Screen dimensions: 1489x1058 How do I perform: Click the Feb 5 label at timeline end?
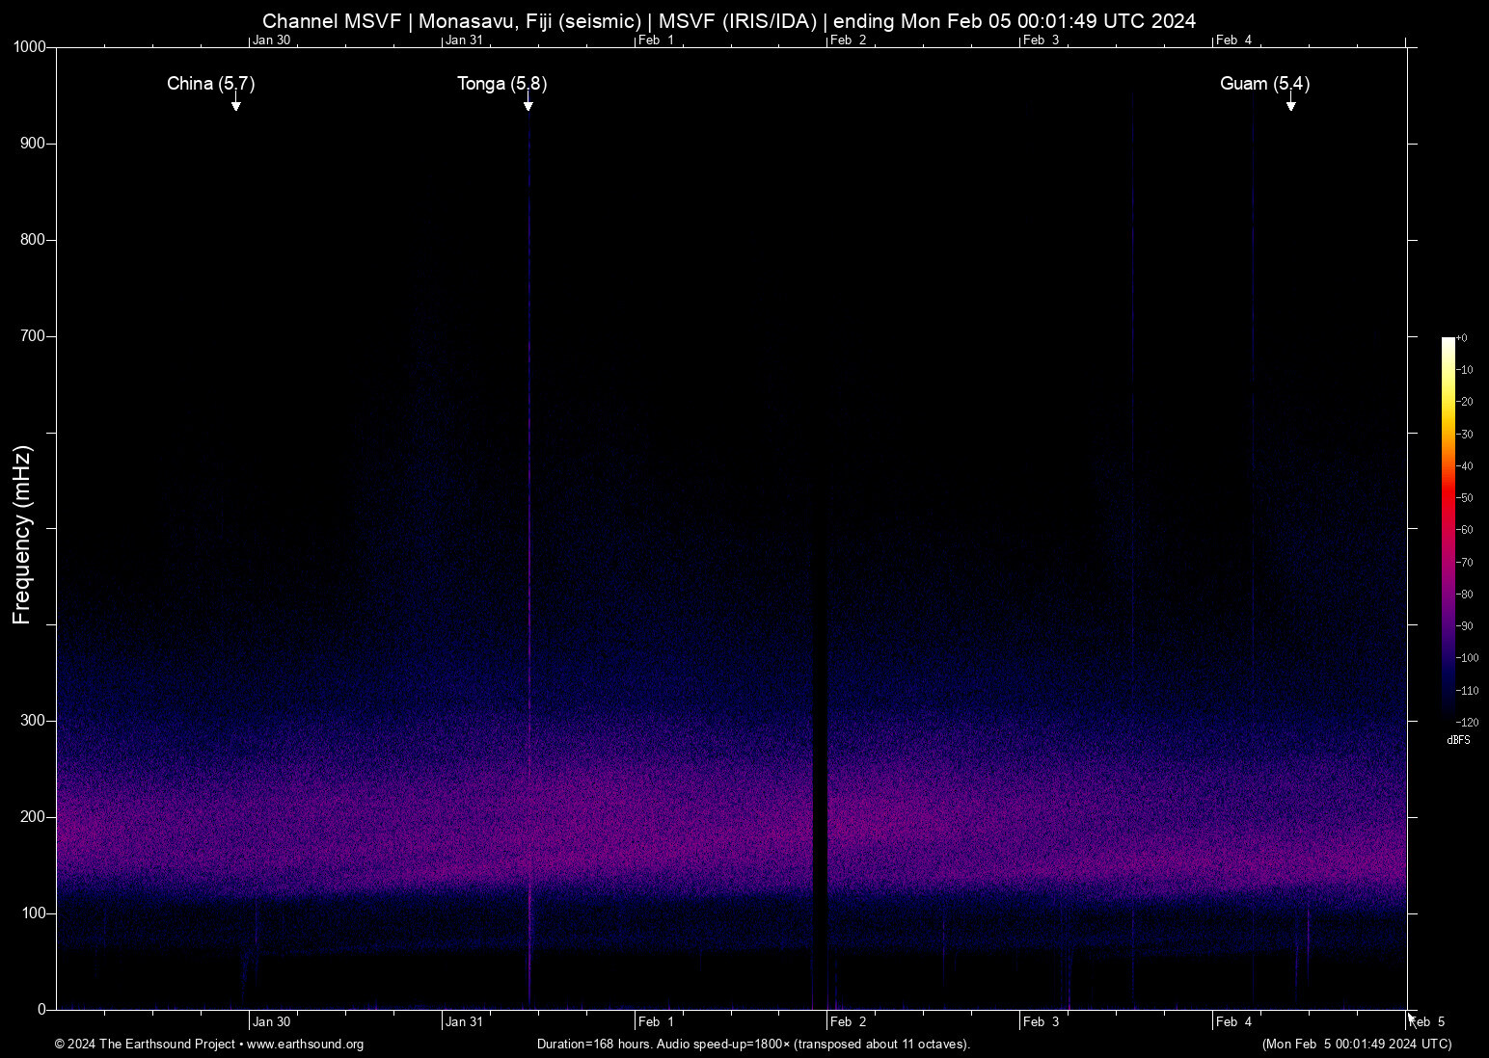(x=1427, y=1021)
